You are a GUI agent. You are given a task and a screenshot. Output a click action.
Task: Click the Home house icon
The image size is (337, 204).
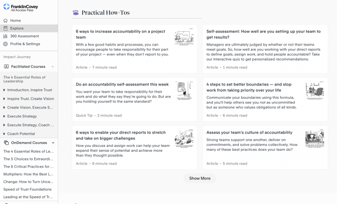pos(5,21)
